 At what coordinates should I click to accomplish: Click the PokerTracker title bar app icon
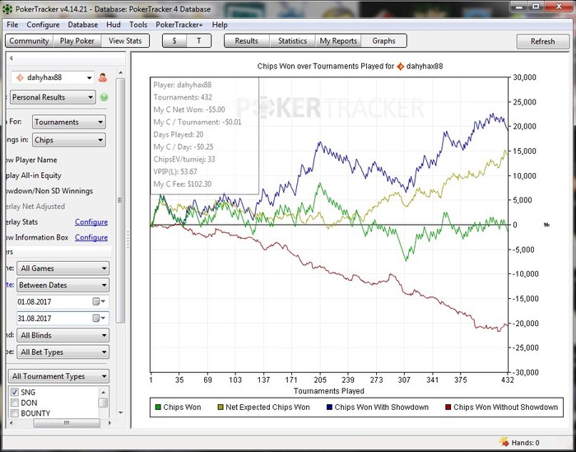point(9,8)
